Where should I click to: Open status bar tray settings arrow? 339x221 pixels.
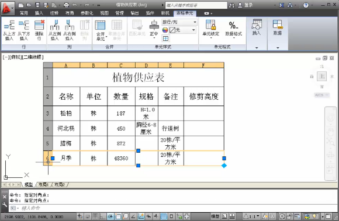[x=323, y=216]
